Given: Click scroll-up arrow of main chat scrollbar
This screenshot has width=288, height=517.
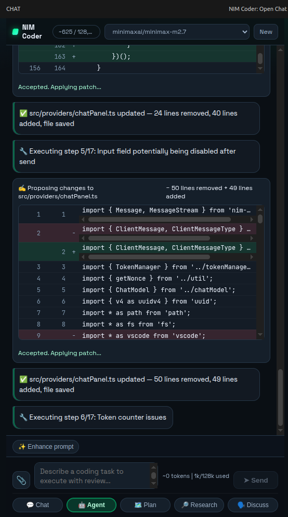Looking at the screenshot, I should (280, 50).
